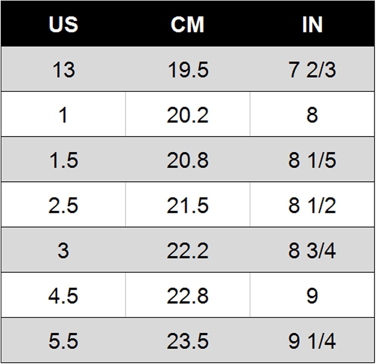Screen dimensions: 376x364
Task: Select the US size 1.5 cell
Action: click(x=63, y=160)
